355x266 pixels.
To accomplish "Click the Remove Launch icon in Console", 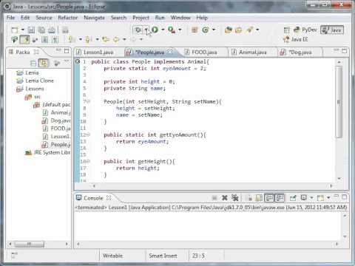I will pos(224,197).
